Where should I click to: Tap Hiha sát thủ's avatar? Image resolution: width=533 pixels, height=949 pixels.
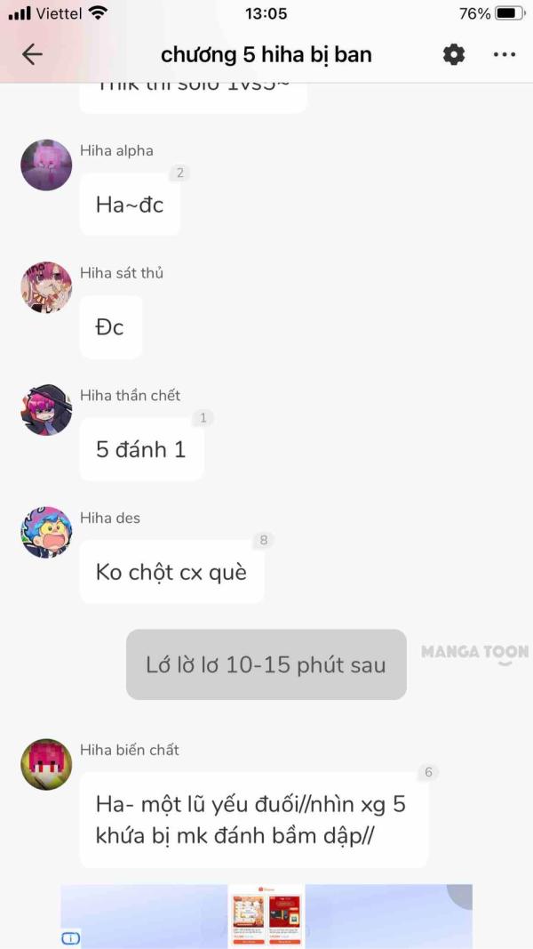46,287
